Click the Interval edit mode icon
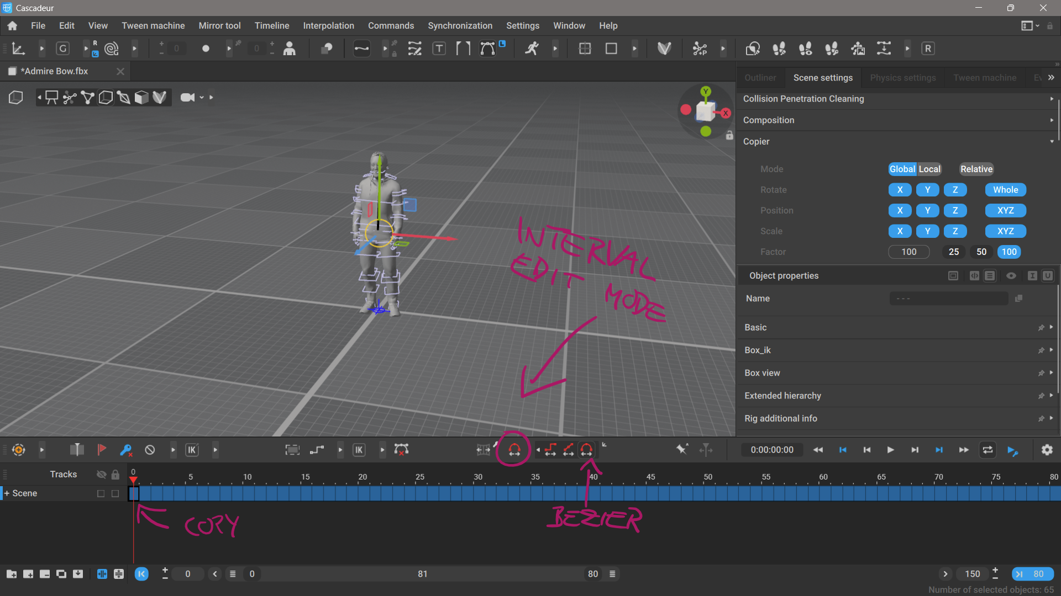The image size is (1061, 596). point(514,450)
